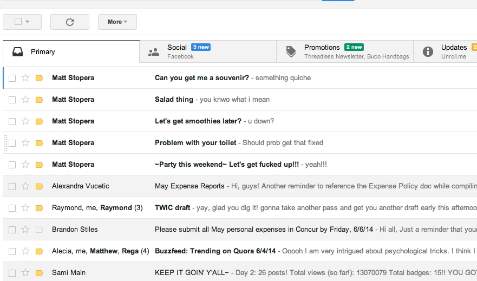This screenshot has height=281, width=477.
Task: Tick the checkbox for May Expense Reports email
Action: 12,186
